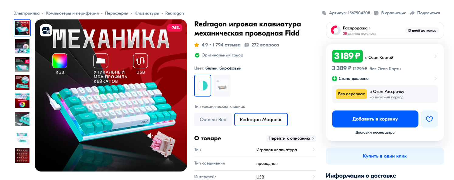Select the Redragon Magnetic switch option
This screenshot has height=180, width=454.
261,120
